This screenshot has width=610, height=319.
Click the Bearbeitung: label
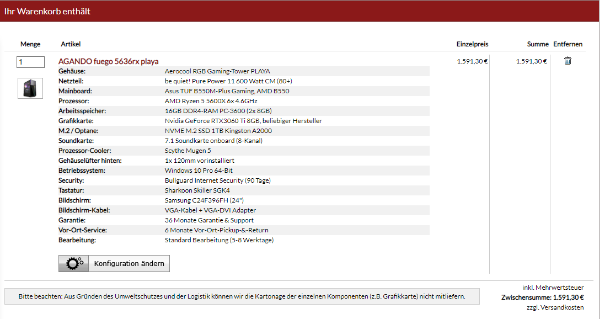(x=77, y=240)
